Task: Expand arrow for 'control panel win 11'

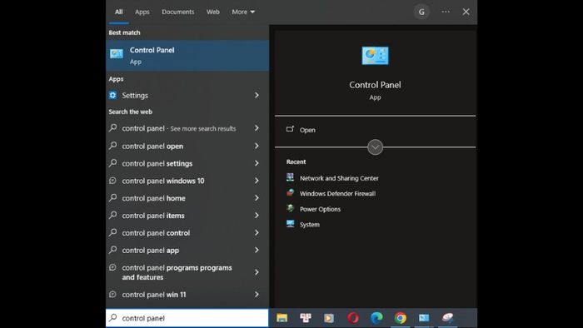Action: pos(257,295)
